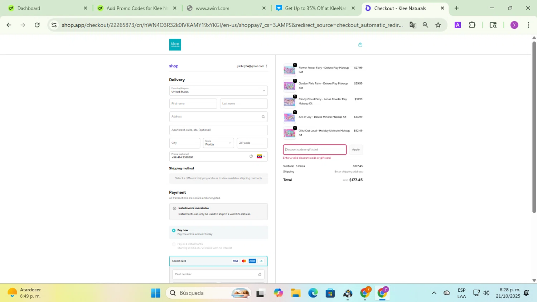Image resolution: width=537 pixels, height=302 pixels.
Task: Open the phone country flag selector
Action: point(261,157)
